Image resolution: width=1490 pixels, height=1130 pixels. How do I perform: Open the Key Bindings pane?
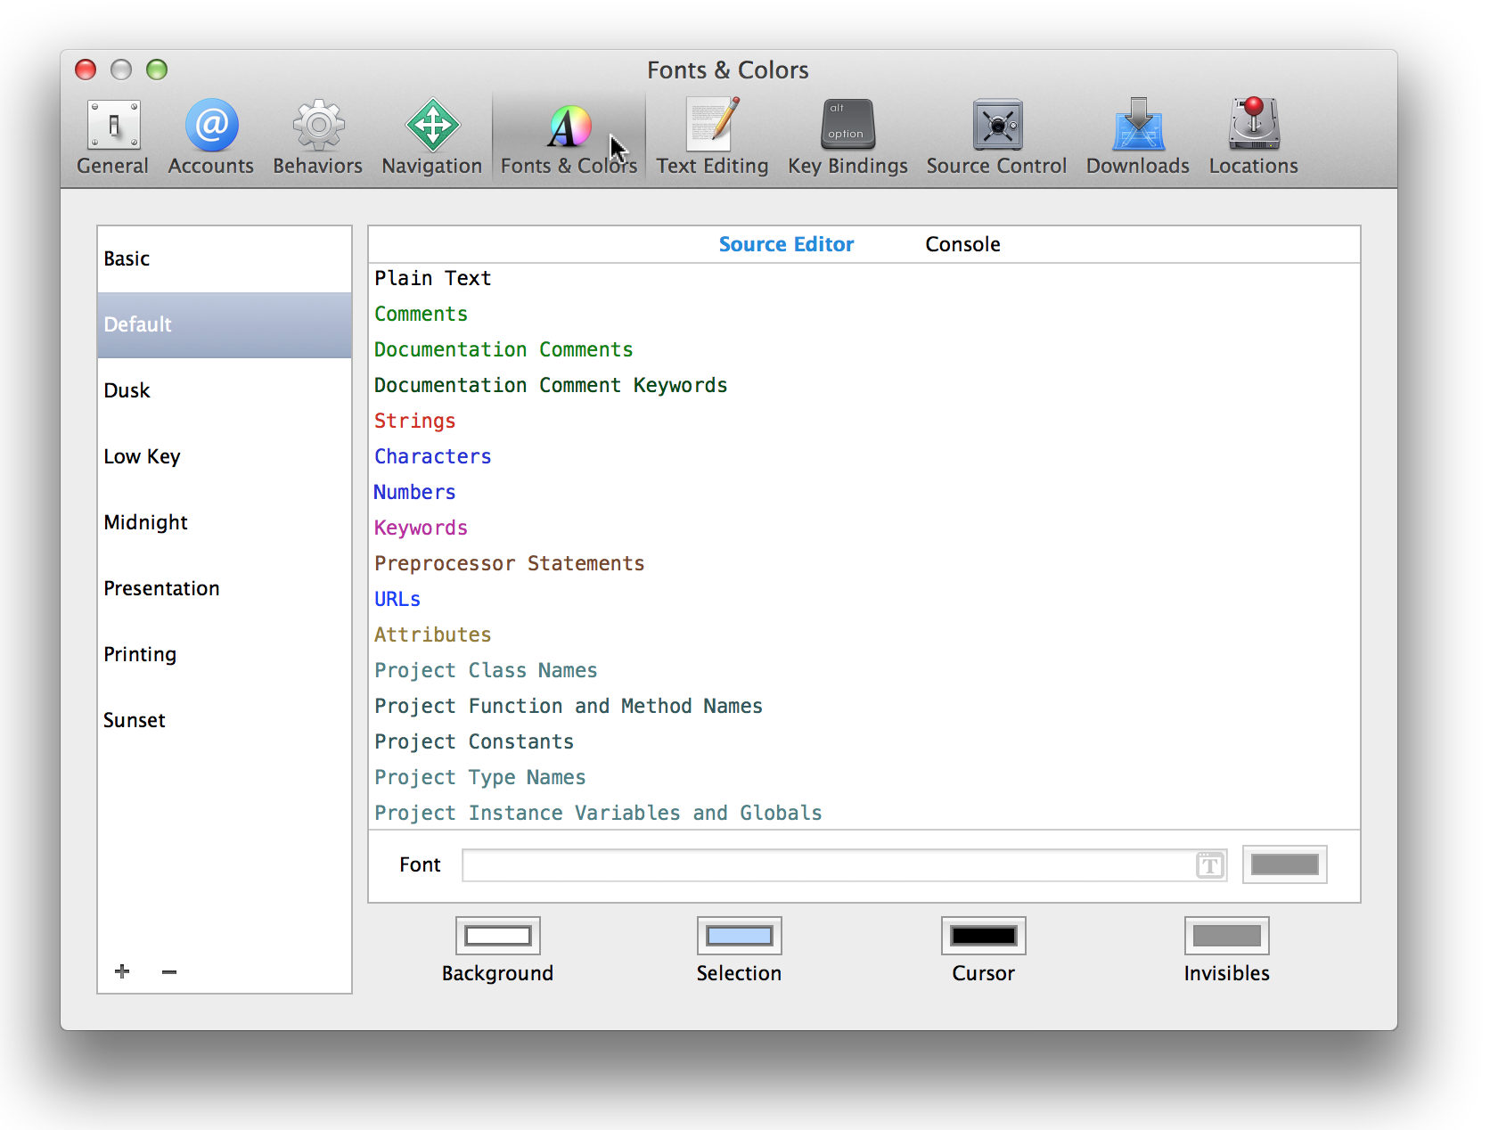(x=847, y=137)
